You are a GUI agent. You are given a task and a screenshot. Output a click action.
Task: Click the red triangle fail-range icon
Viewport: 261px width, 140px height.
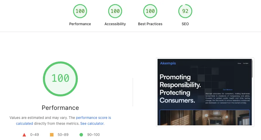(x=24, y=135)
